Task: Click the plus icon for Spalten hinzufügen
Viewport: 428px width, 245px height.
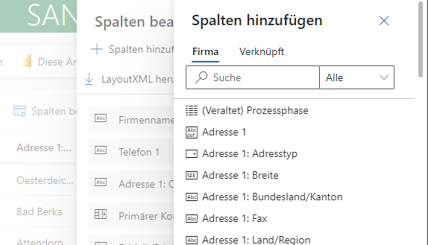Action: [97, 49]
